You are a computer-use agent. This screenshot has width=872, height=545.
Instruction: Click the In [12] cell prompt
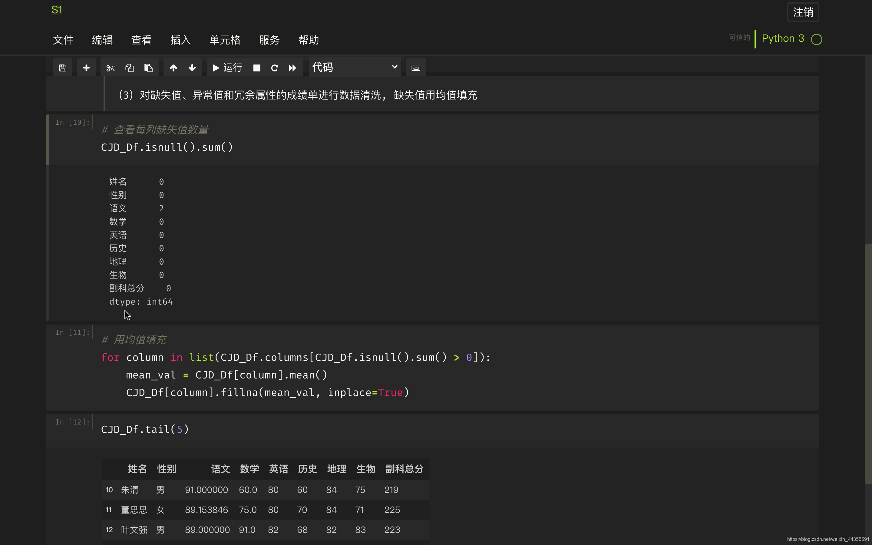pos(72,422)
